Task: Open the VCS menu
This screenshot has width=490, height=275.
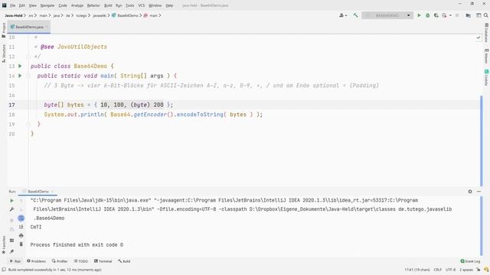Action: (141, 5)
